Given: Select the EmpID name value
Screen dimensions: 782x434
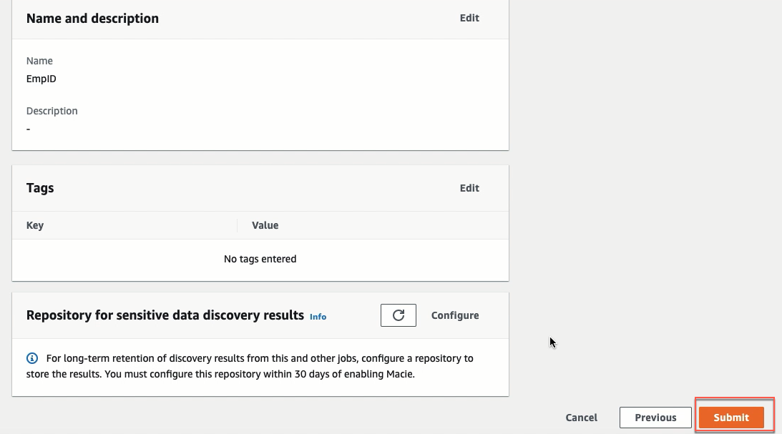Looking at the screenshot, I should [41, 79].
